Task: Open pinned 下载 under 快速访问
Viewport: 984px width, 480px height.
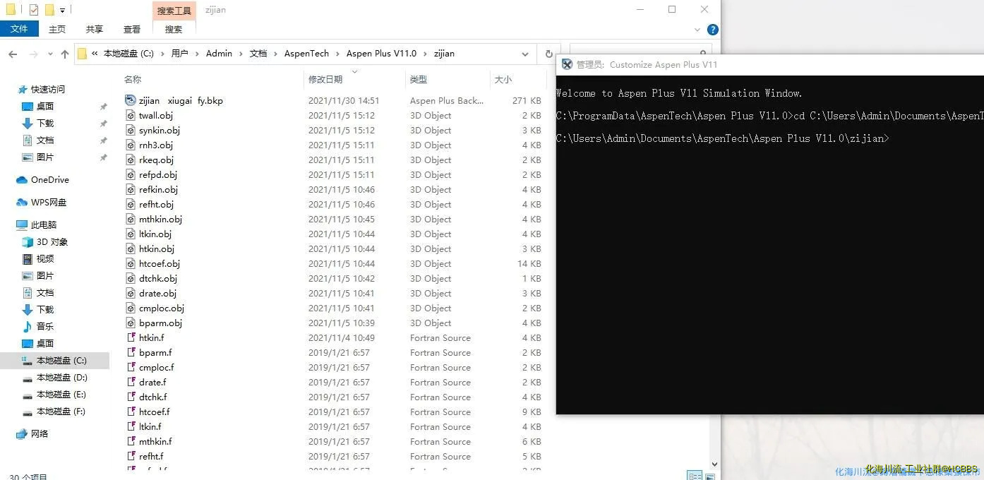Action: (45, 124)
